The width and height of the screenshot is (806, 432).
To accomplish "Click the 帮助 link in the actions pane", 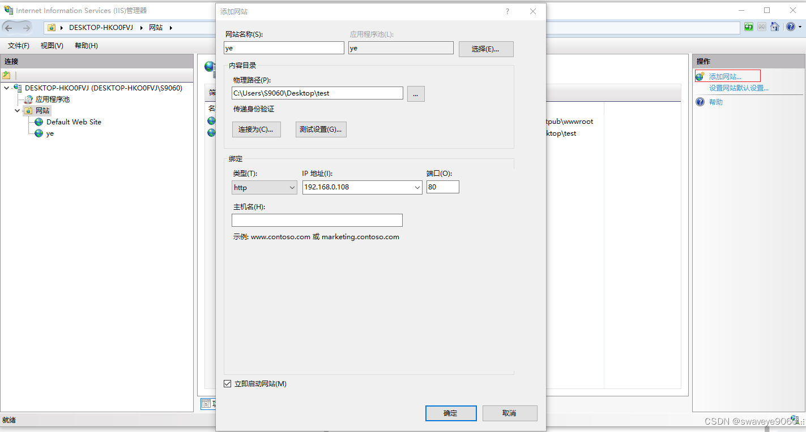I will point(716,102).
